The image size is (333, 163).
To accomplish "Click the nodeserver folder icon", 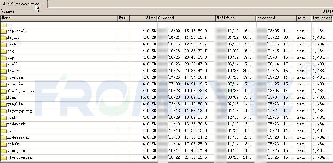I will point(4,137).
